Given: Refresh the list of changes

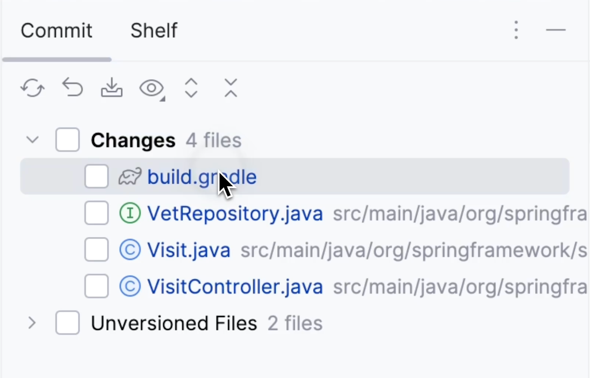Looking at the screenshot, I should 32,88.
